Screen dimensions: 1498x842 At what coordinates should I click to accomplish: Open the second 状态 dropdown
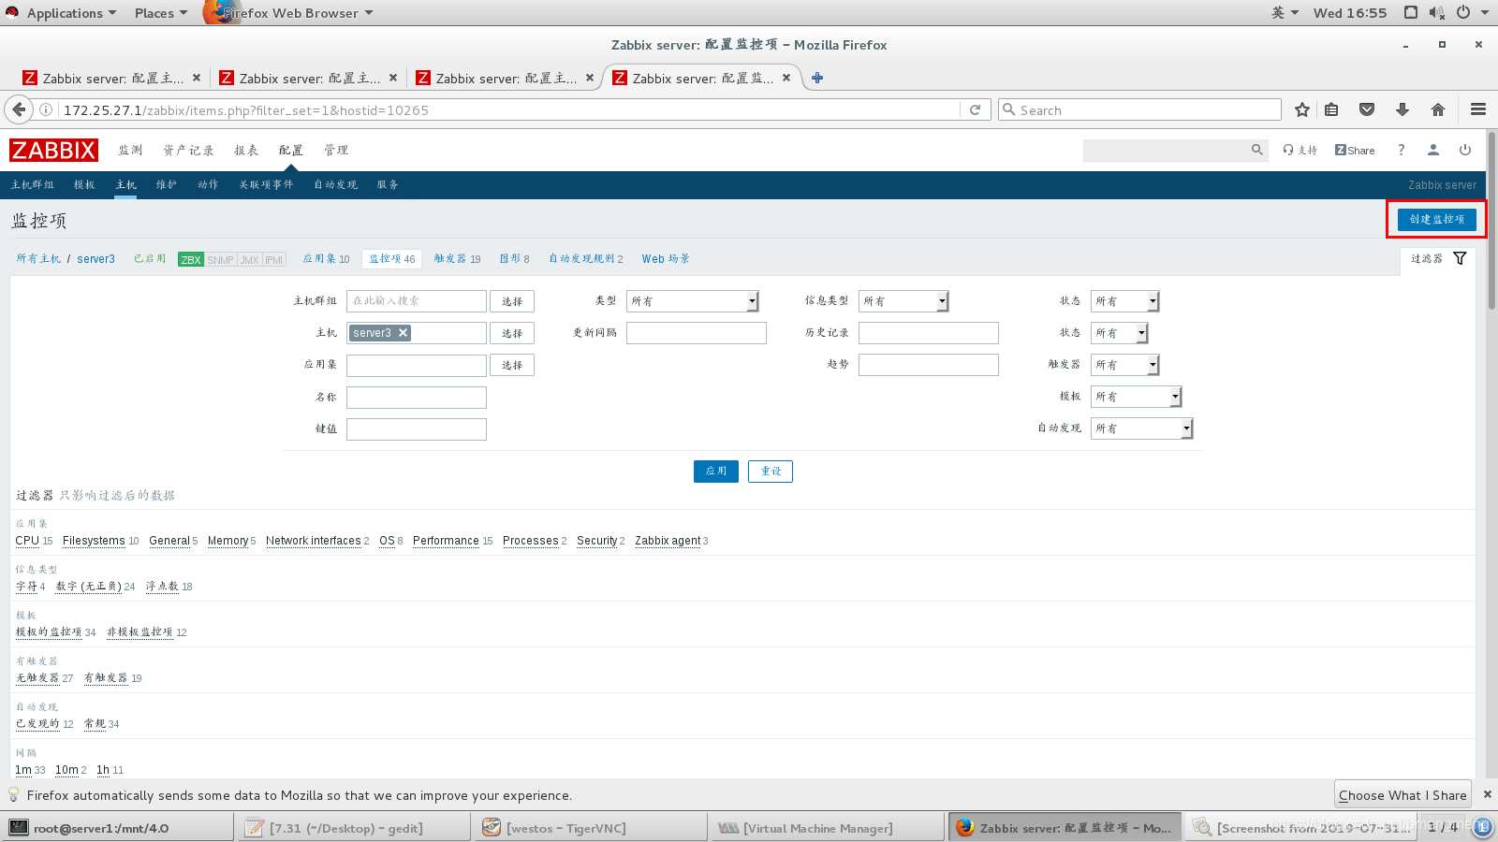click(1119, 333)
